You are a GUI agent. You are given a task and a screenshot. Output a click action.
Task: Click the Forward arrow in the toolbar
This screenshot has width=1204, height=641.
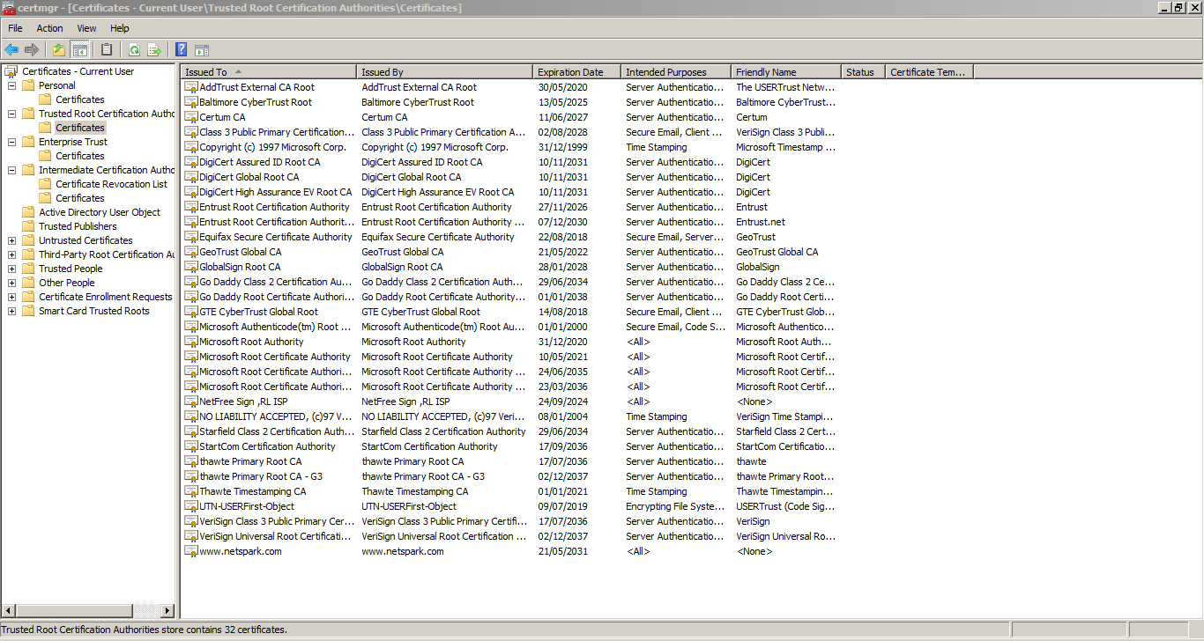click(32, 50)
